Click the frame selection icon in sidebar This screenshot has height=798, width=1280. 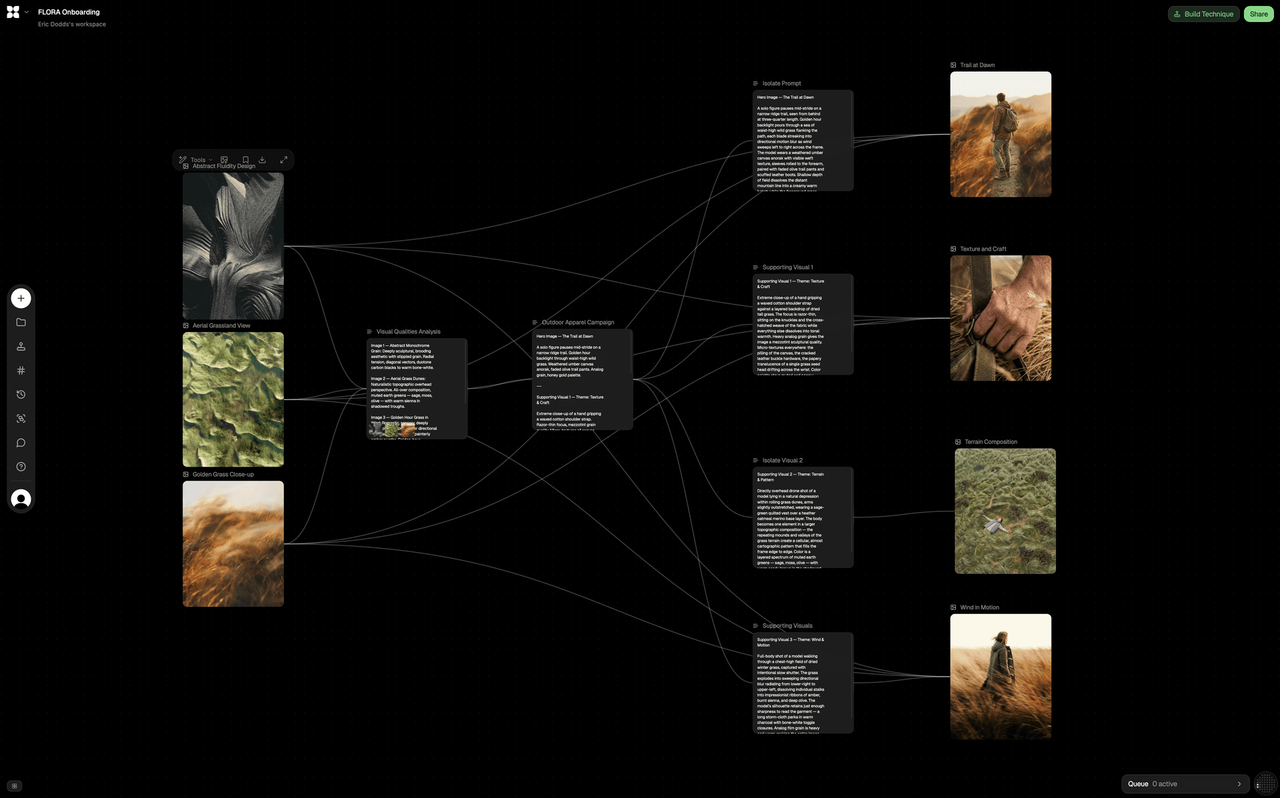21,419
